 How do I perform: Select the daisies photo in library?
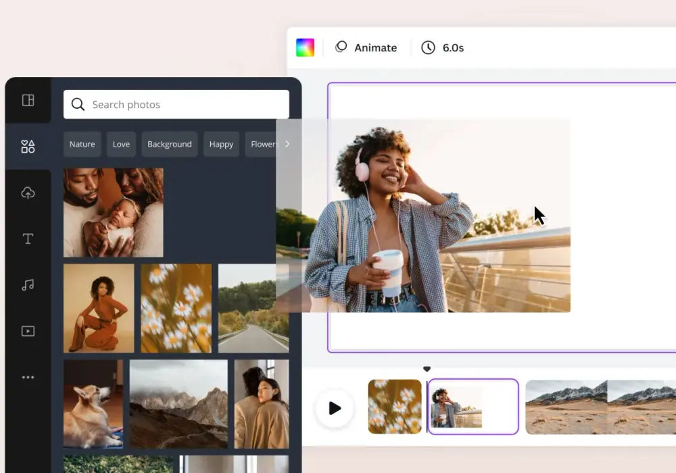[176, 308]
